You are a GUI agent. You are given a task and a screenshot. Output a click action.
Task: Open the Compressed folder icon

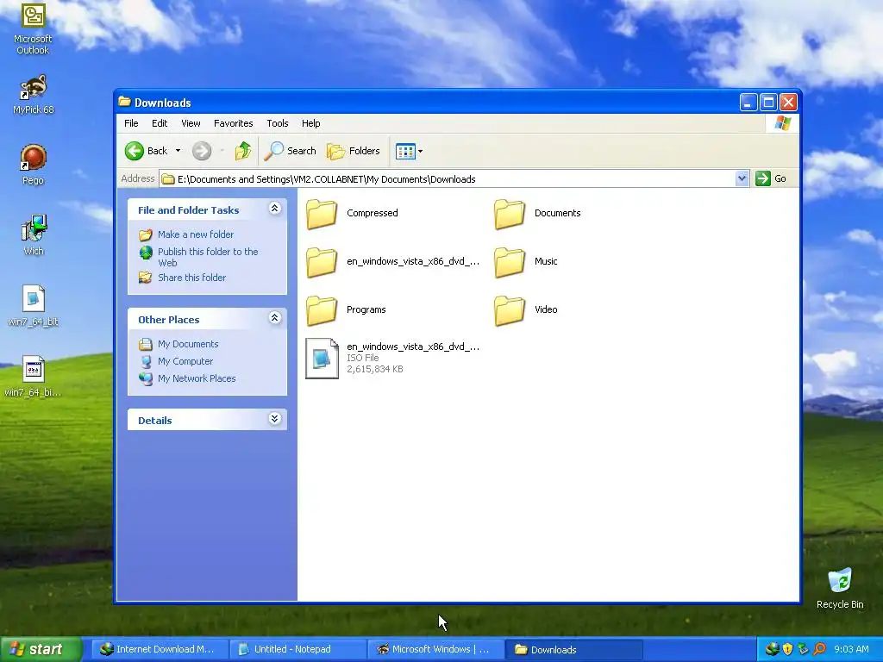(322, 215)
